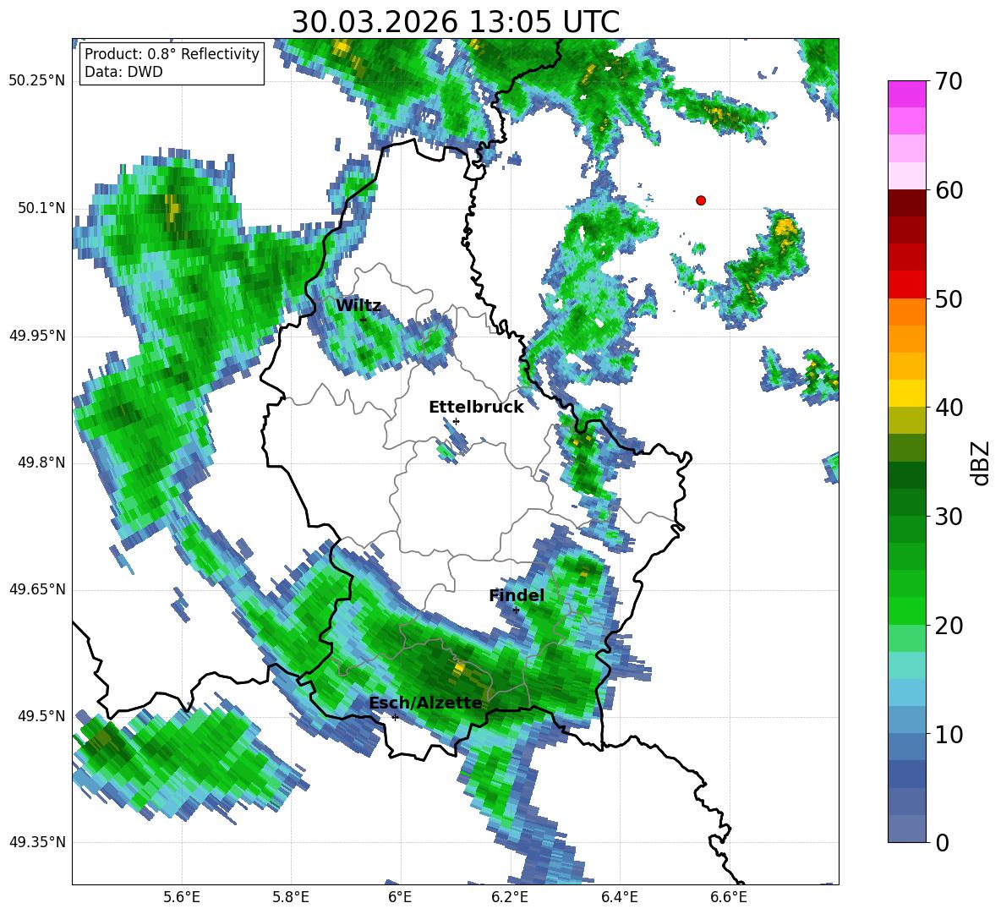Screen dimensions: 1001x914
Task: Click the 6.4°E longitude tick label
Action: [x=619, y=897]
